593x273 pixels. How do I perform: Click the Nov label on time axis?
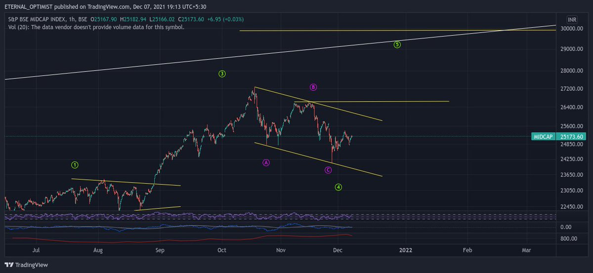tap(281, 250)
